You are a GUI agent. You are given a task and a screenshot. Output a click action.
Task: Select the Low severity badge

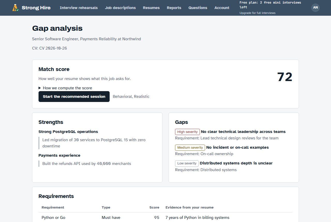(x=187, y=163)
